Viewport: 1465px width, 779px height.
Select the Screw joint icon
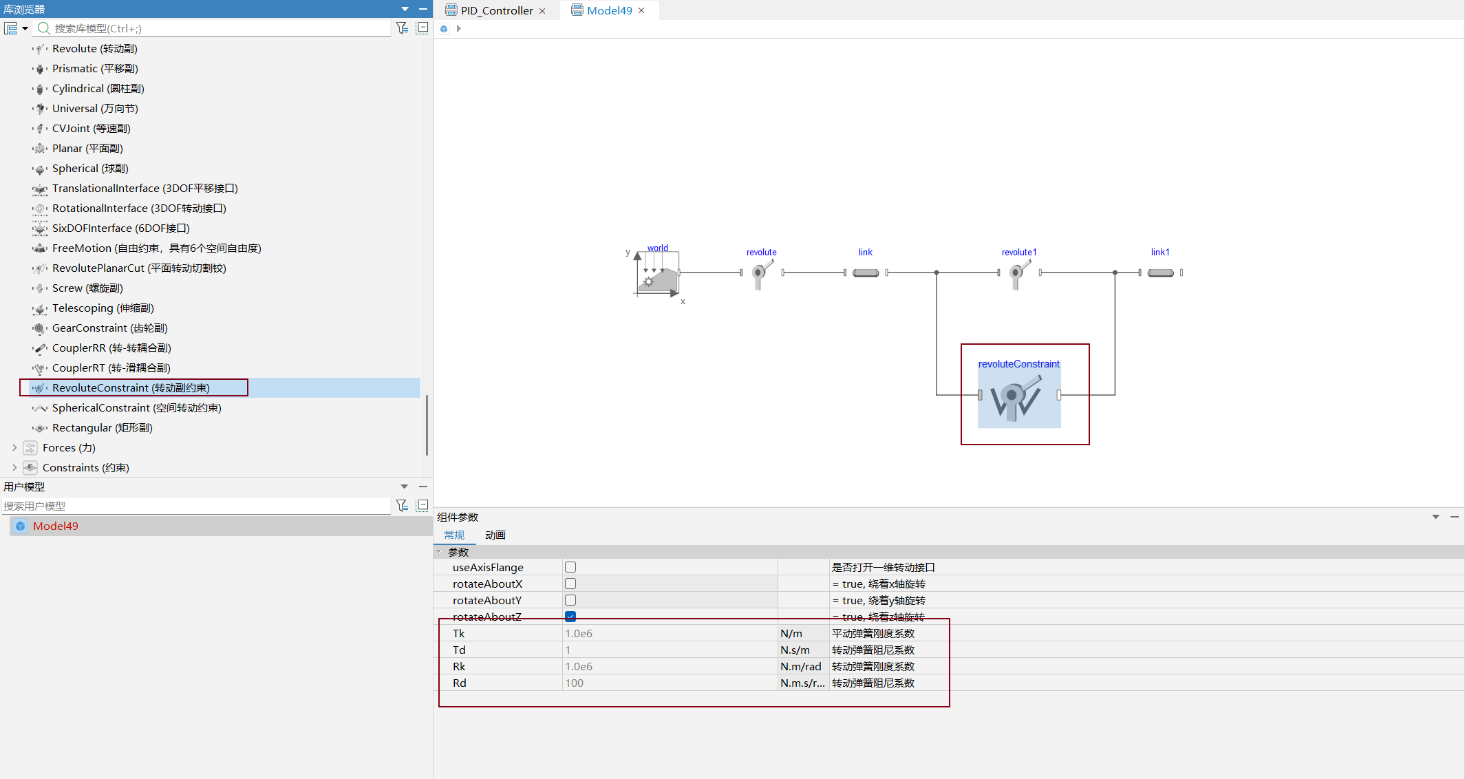tap(40, 288)
